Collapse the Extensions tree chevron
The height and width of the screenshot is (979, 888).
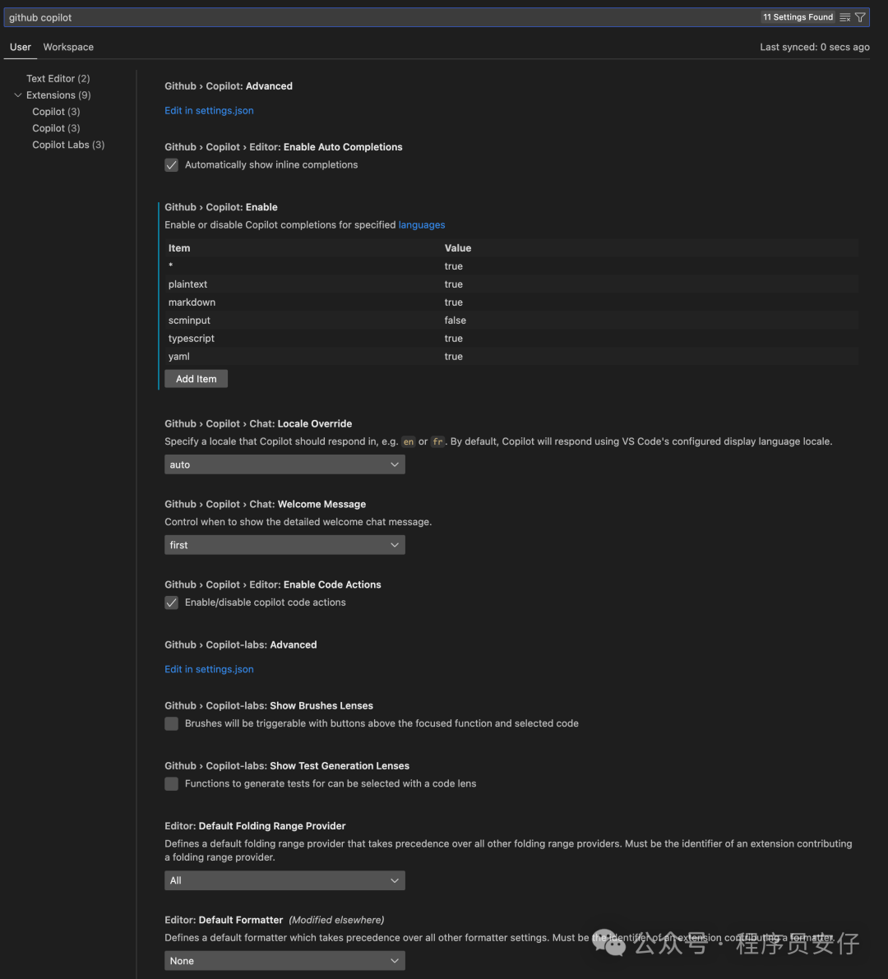point(18,95)
